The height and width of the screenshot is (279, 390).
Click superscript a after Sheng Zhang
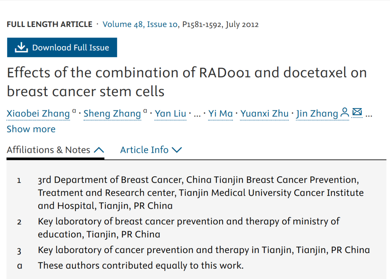(x=145, y=111)
